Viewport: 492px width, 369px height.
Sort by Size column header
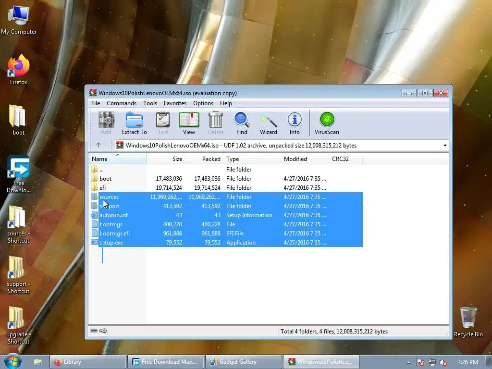pos(165,159)
